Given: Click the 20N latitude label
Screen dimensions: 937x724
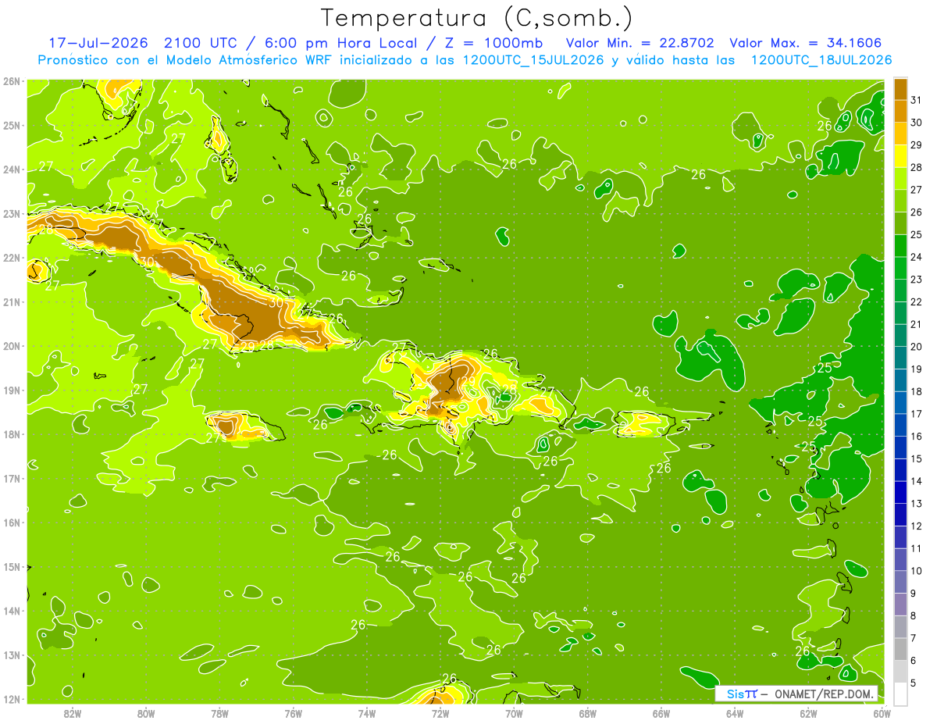Looking at the screenshot, I should (11, 346).
